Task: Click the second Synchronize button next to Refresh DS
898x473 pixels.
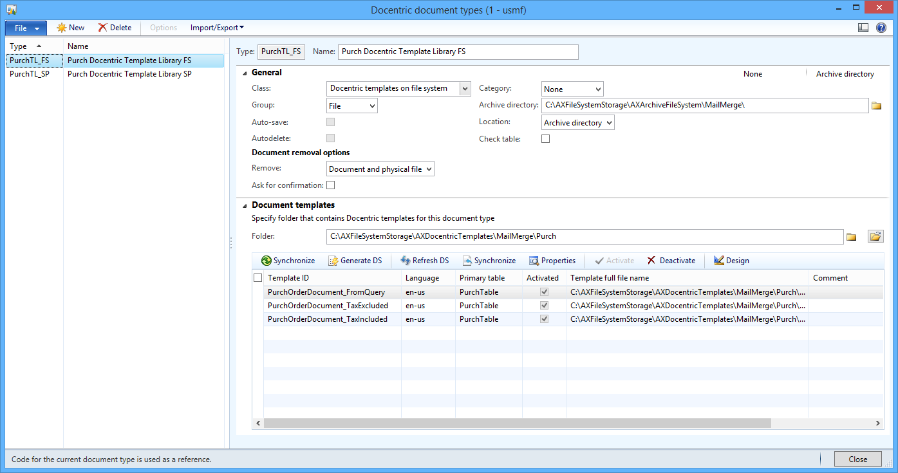Action: 489,261
